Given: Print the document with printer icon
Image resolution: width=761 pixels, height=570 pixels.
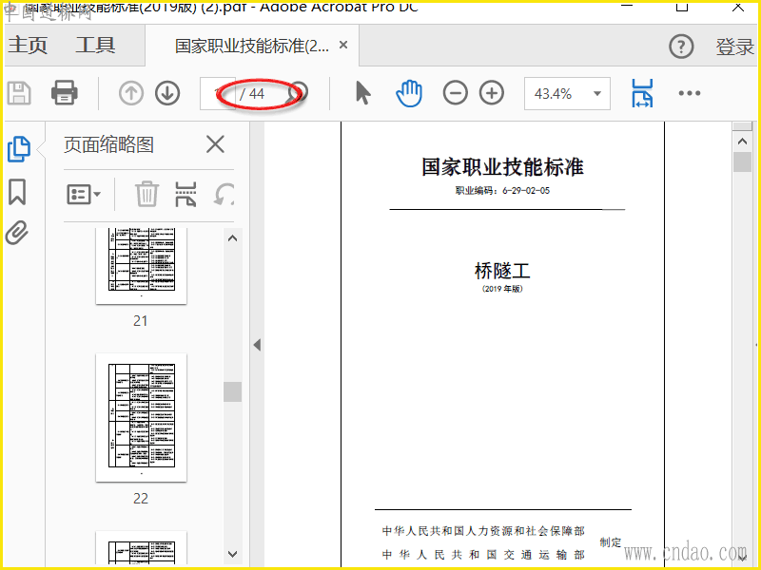Looking at the screenshot, I should coord(65,92).
